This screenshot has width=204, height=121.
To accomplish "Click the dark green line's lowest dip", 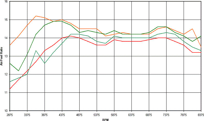I will (19, 71).
